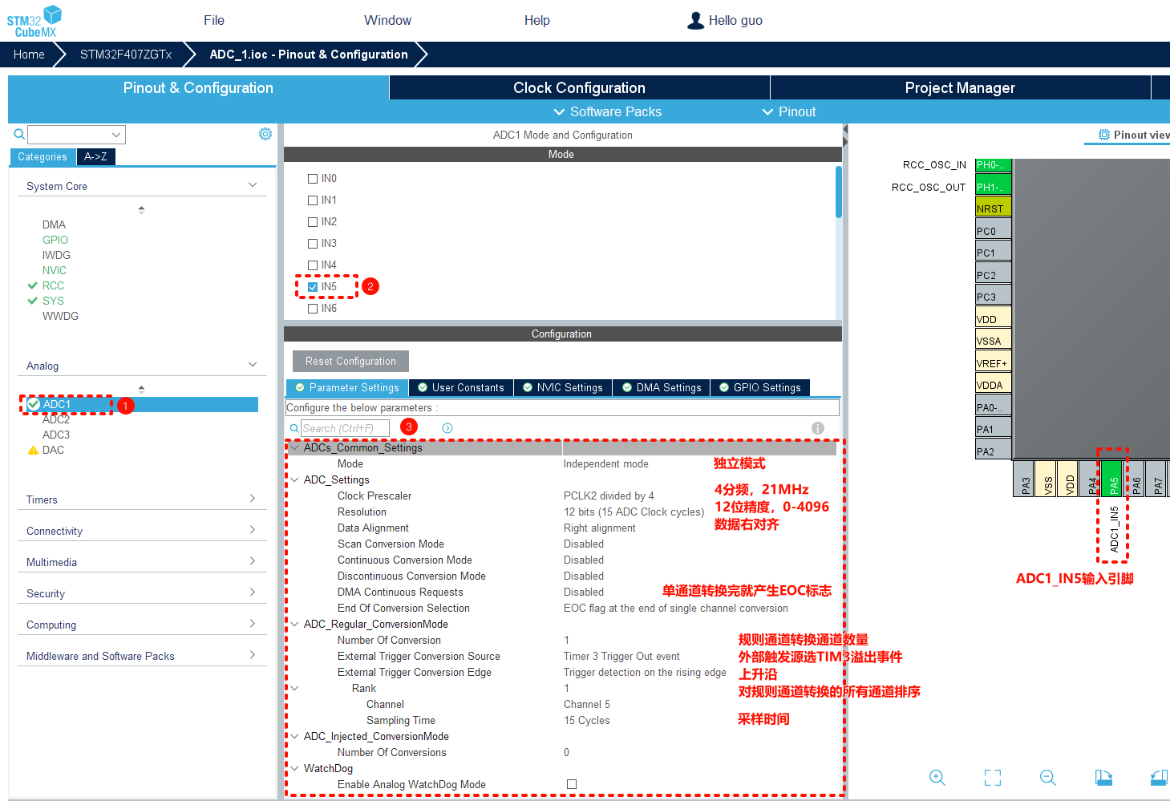Go to the Home breadcrumb
Image resolution: width=1170 pixels, height=809 pixels.
coord(29,55)
